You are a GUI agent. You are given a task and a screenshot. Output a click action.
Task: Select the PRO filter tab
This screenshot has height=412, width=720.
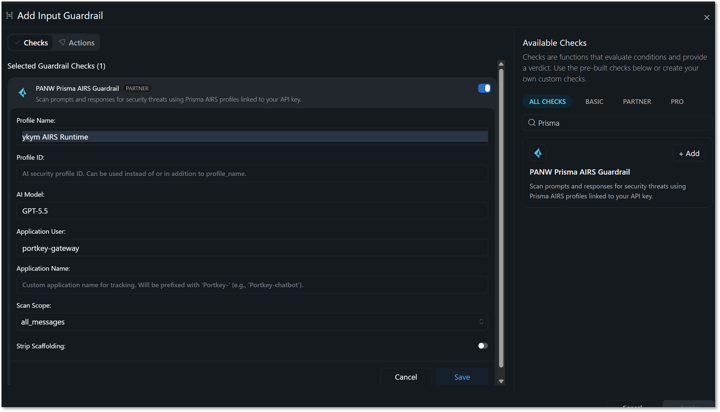click(677, 101)
